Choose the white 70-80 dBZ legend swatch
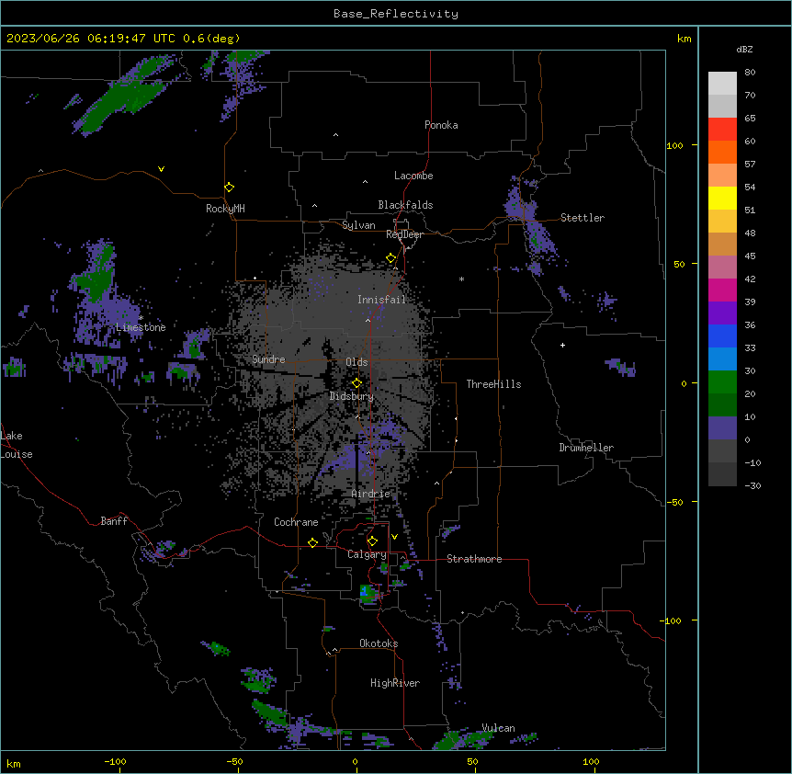Viewport: 792px width, 774px height. tap(722, 84)
